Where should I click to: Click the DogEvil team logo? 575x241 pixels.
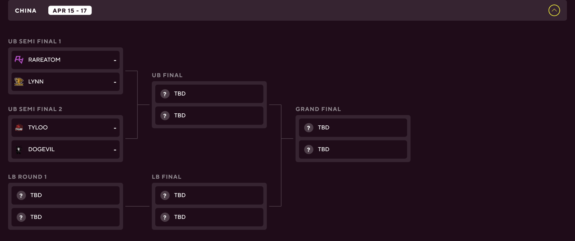19,150
